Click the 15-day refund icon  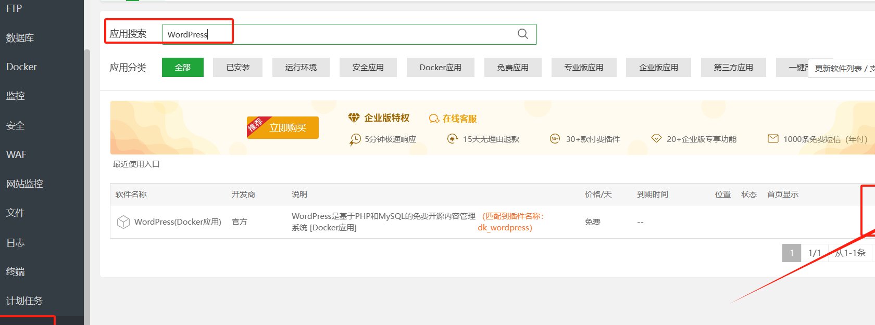pos(453,139)
